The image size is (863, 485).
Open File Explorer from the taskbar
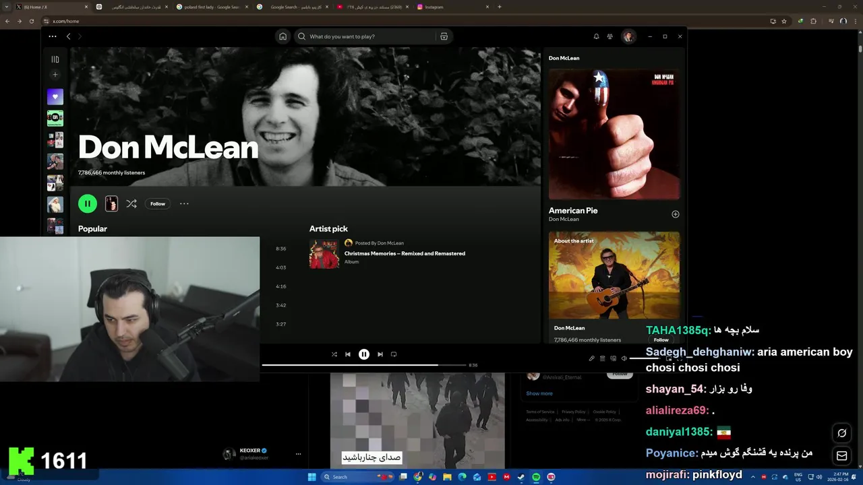(x=447, y=477)
